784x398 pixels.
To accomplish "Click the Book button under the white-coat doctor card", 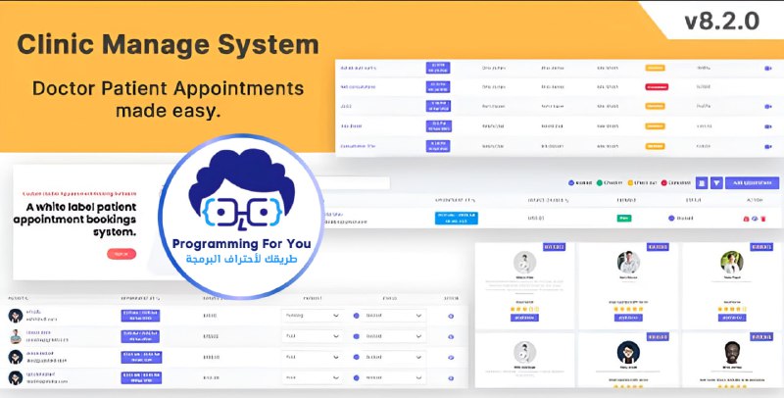I will point(628,318).
